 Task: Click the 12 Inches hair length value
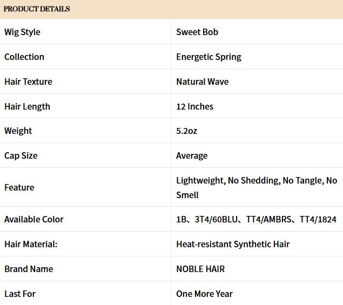pyautogui.click(x=194, y=106)
